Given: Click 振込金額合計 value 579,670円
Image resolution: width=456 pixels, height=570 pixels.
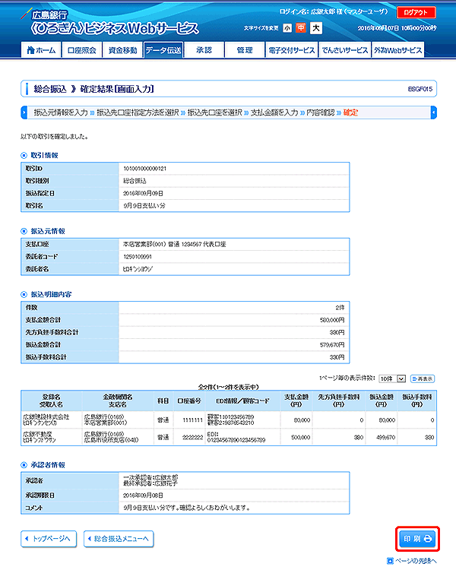Looking at the screenshot, I should (x=332, y=344).
